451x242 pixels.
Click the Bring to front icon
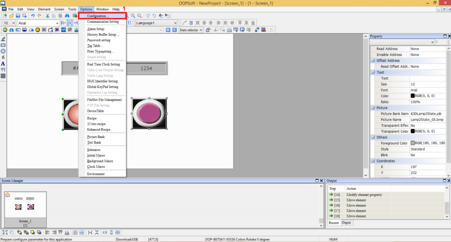pos(19,232)
